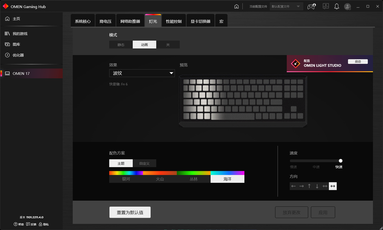383x230 pixels.
Task: Switch mode to 静态
Action: 121,45
